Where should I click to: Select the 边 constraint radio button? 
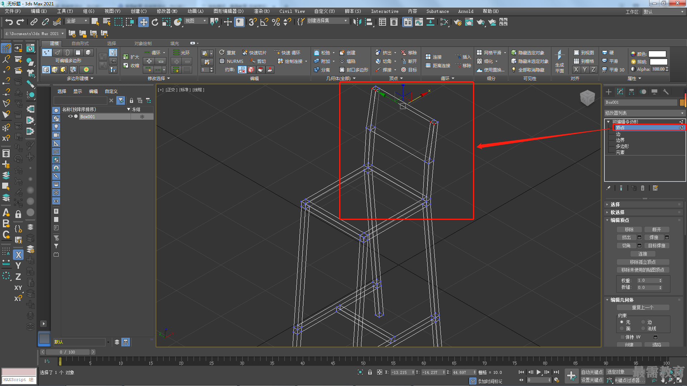(643, 322)
